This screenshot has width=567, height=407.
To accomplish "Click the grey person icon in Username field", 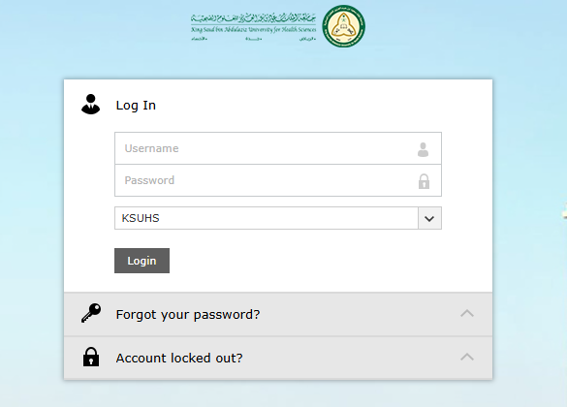I will 423,149.
